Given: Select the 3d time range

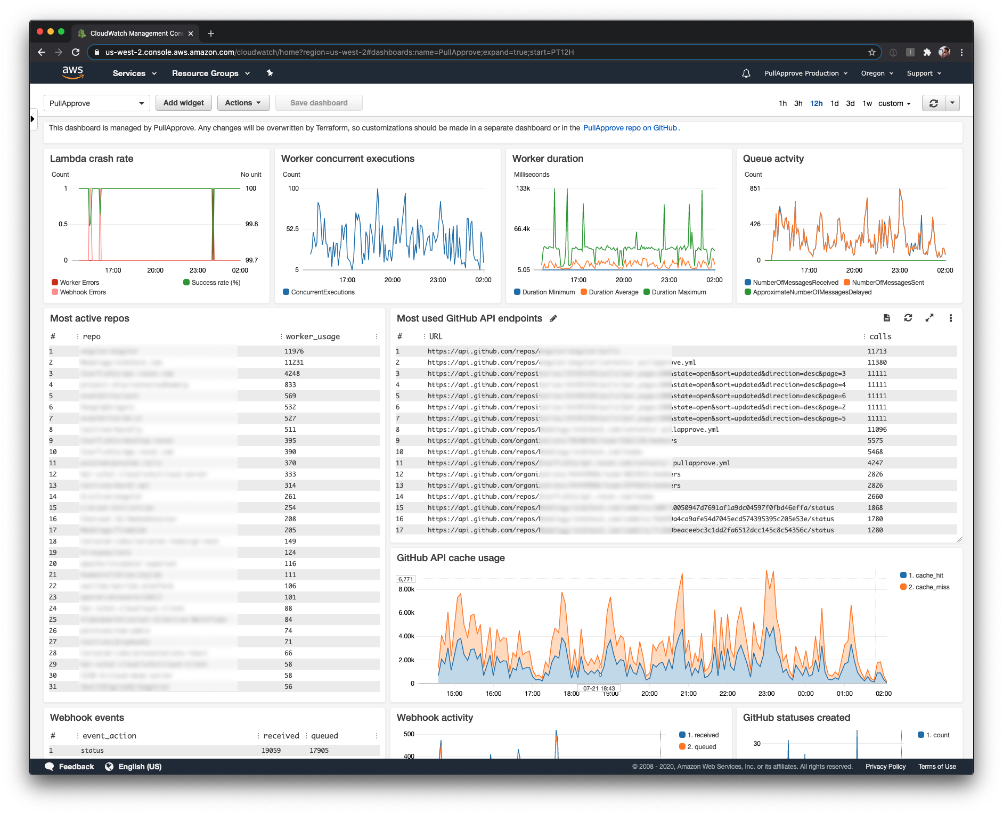Looking at the screenshot, I should (850, 103).
